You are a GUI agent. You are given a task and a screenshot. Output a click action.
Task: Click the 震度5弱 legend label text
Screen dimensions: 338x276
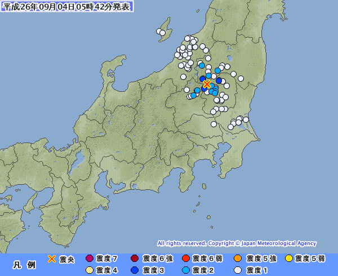310,259
